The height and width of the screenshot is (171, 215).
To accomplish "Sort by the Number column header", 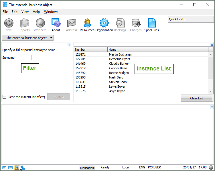I will (91, 49).
